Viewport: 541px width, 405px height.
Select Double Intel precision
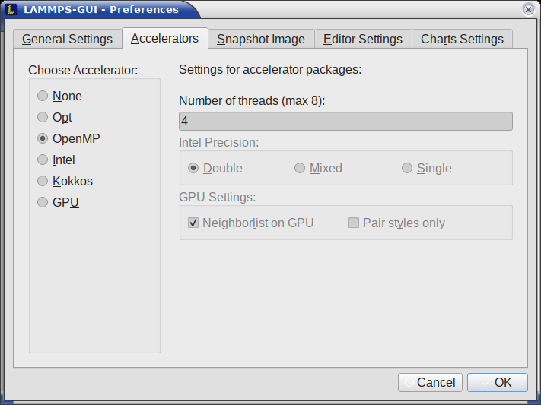click(x=215, y=168)
